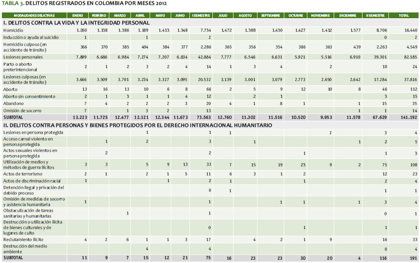Click the Actos de discriminación racial label
420x263 pixels.
coord(31,180)
